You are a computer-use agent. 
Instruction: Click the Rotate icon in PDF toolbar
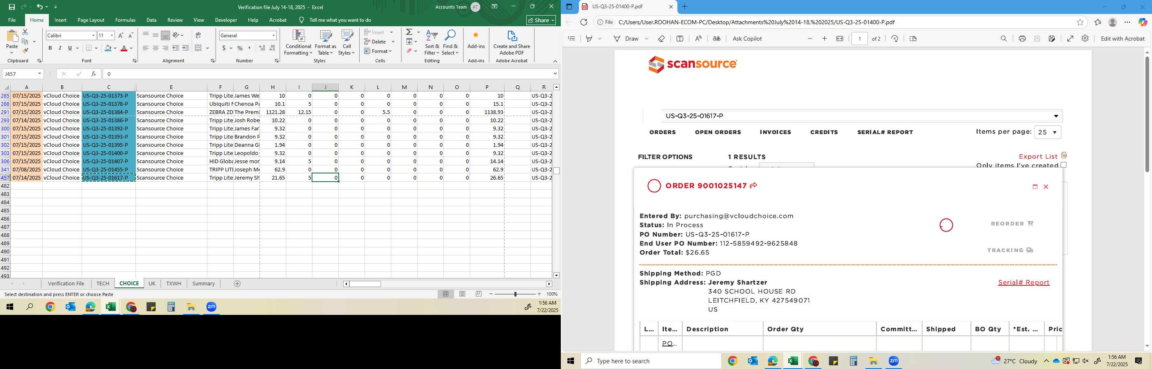click(895, 39)
